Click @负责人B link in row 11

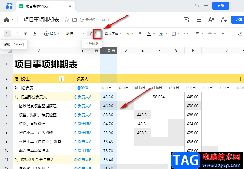tap(83, 160)
